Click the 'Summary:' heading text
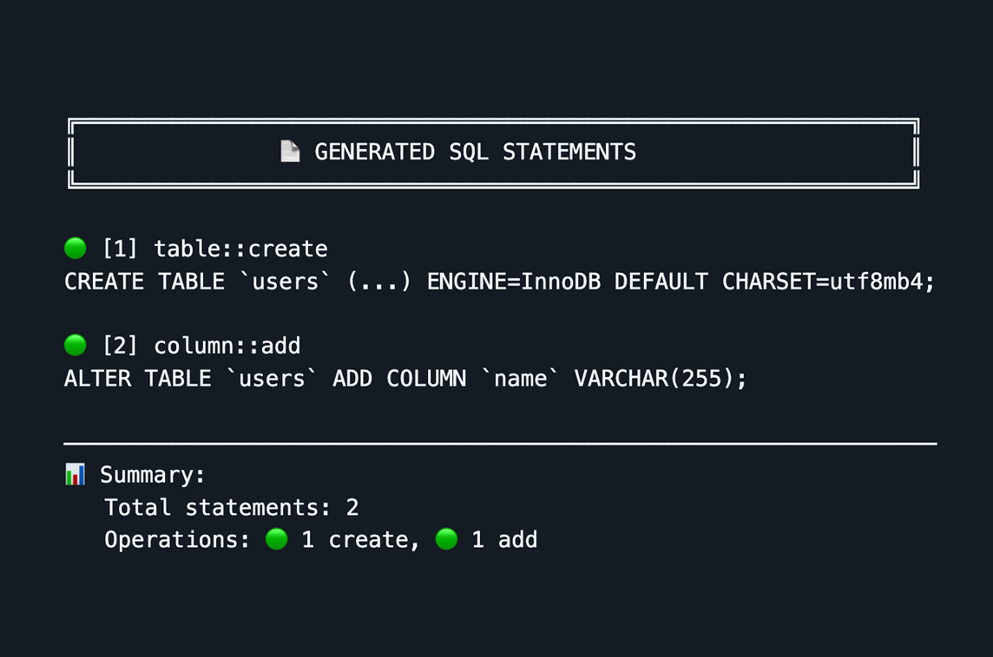The height and width of the screenshot is (657, 993). [x=153, y=475]
